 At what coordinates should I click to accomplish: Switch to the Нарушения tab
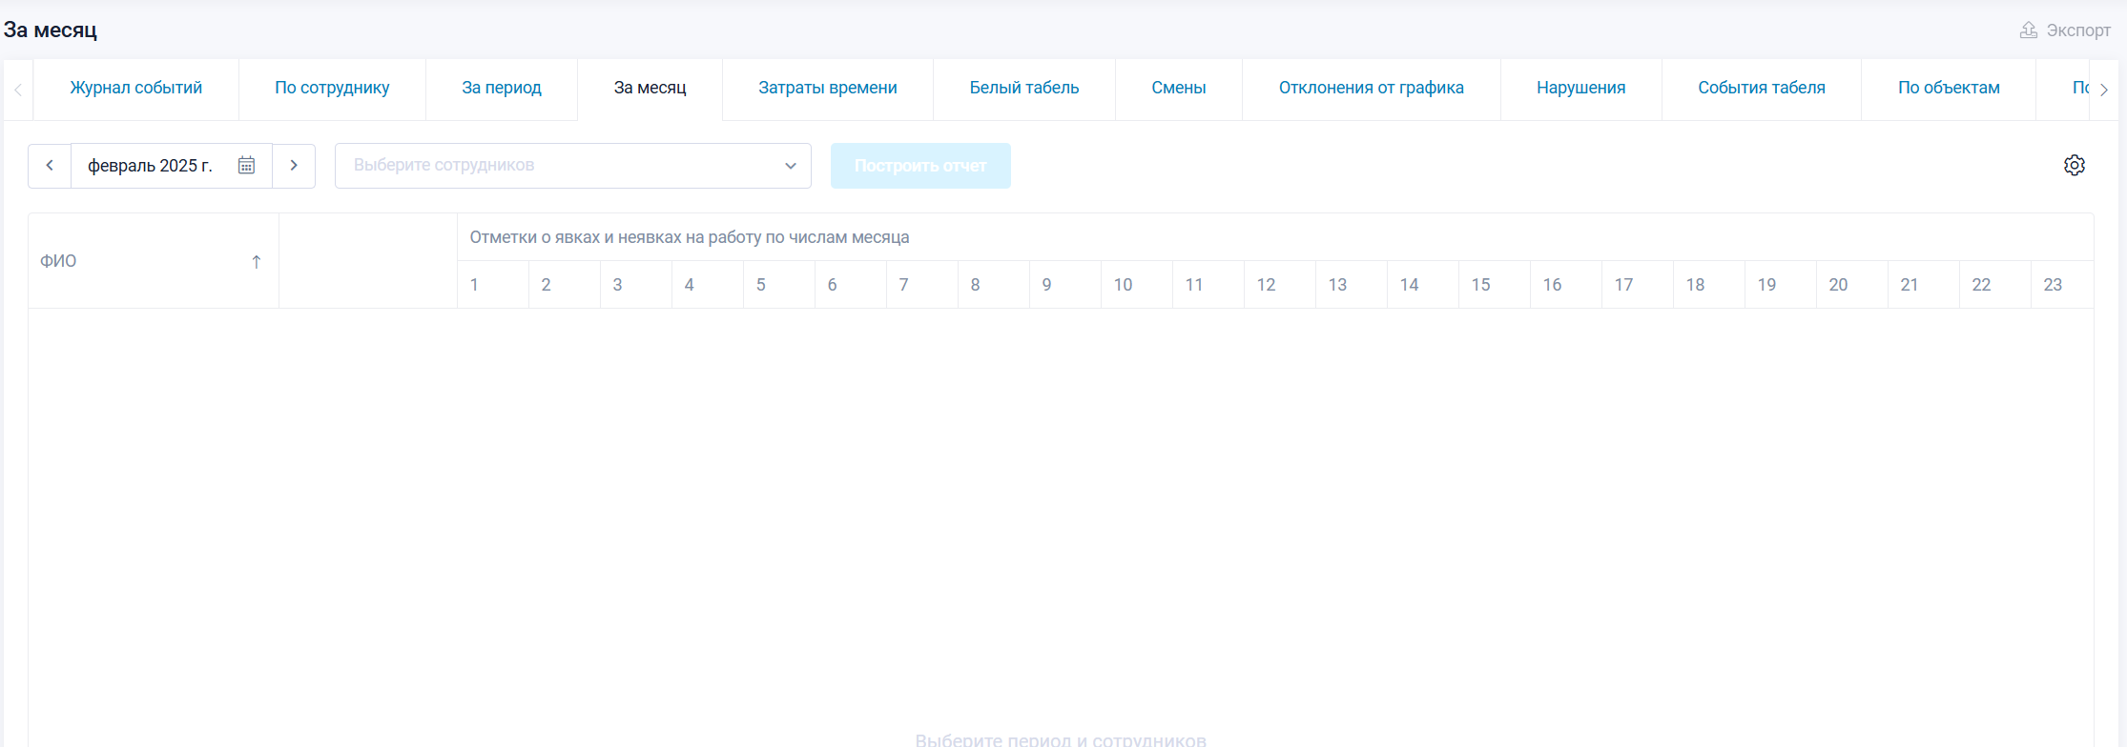click(x=1580, y=88)
